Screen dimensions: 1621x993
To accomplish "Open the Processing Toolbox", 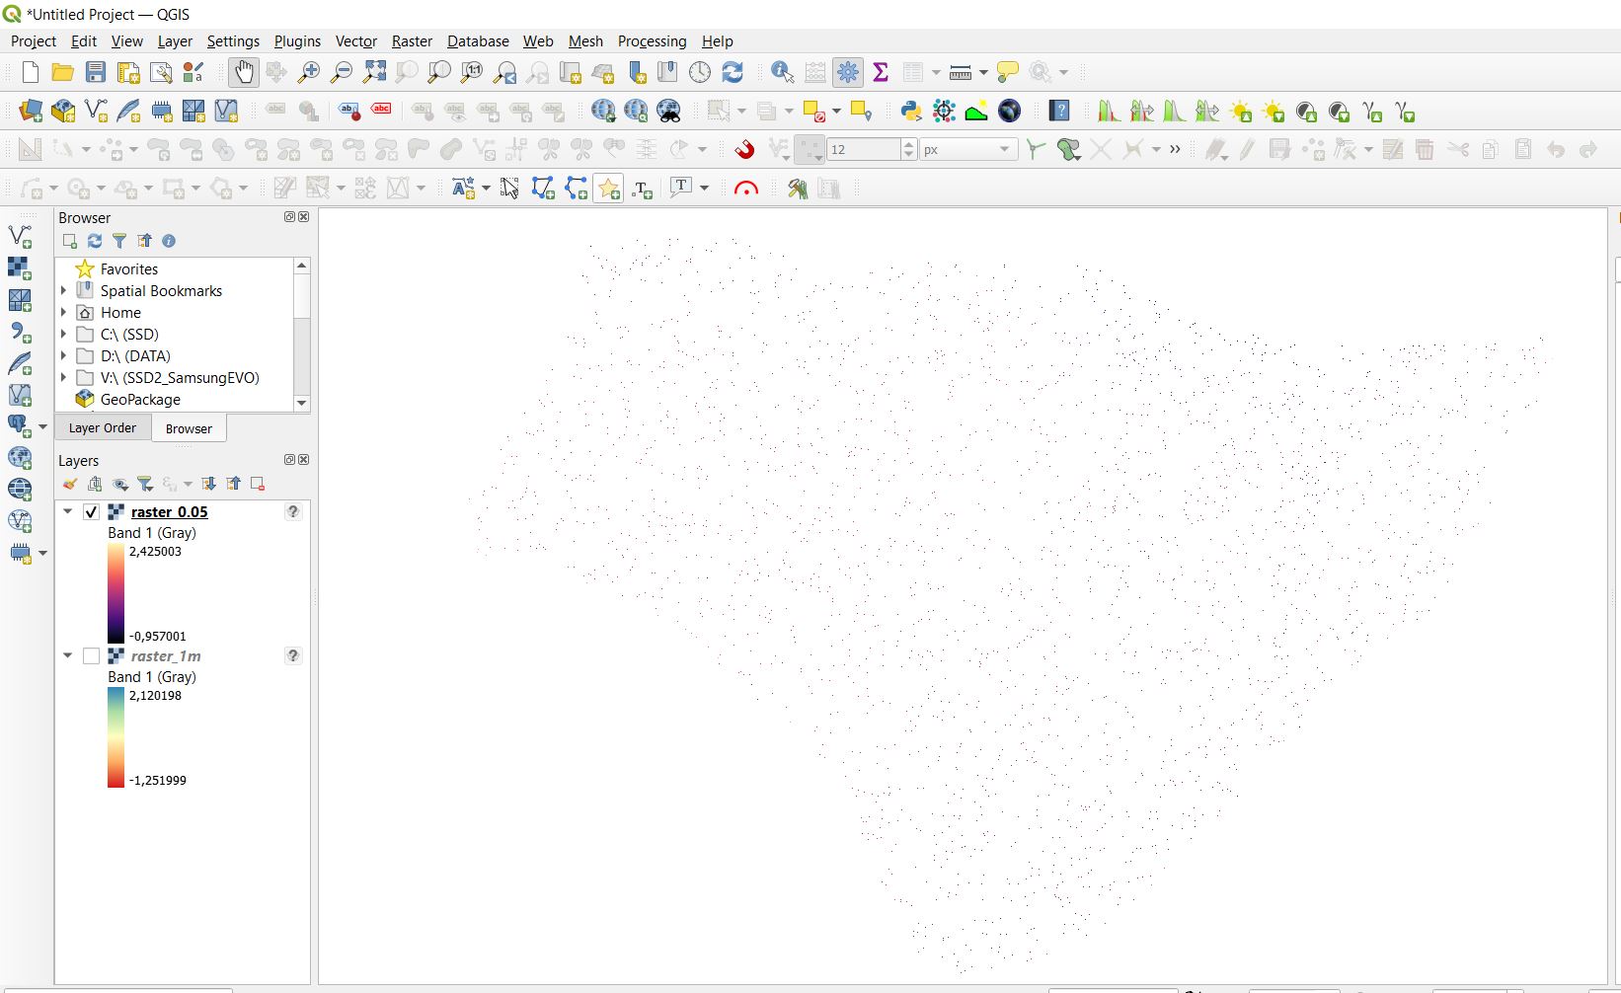I will point(848,72).
